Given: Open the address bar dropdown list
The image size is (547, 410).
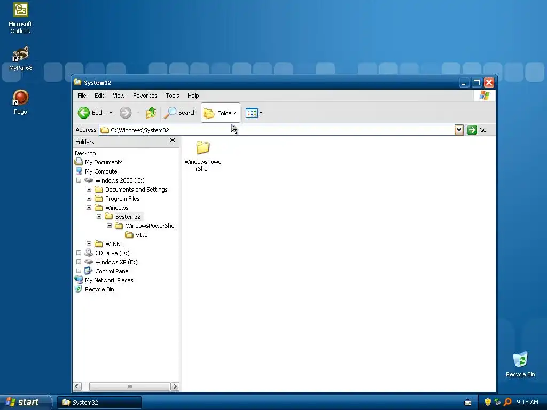Looking at the screenshot, I should (459, 130).
